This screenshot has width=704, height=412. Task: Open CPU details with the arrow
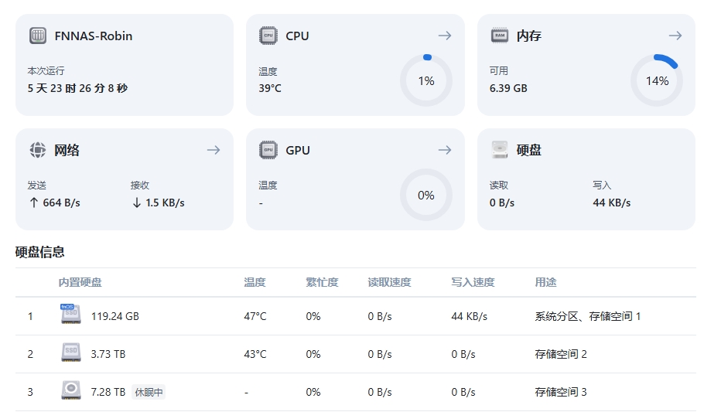click(x=444, y=36)
